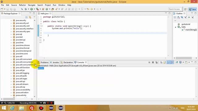198x111 pixels.
Task: Click the recorder camera snapshot icon
Action: (44, 103)
